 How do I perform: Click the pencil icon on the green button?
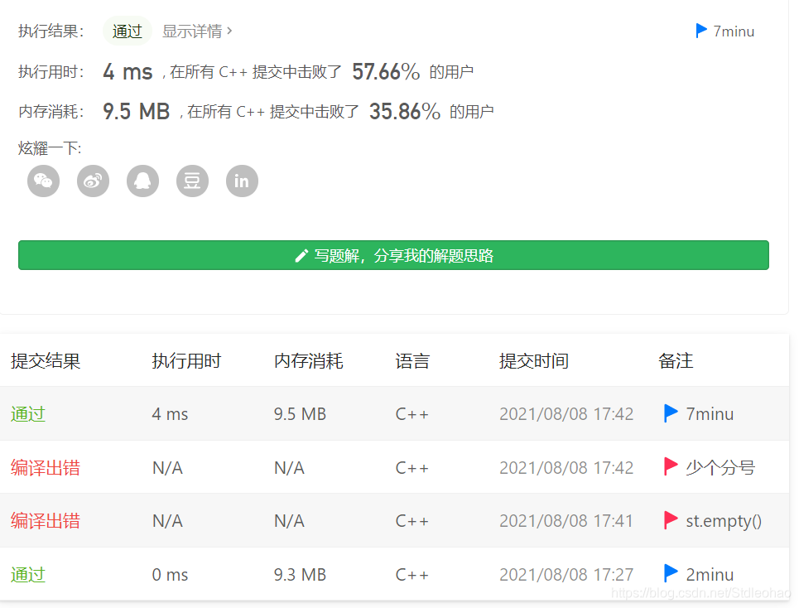[301, 256]
